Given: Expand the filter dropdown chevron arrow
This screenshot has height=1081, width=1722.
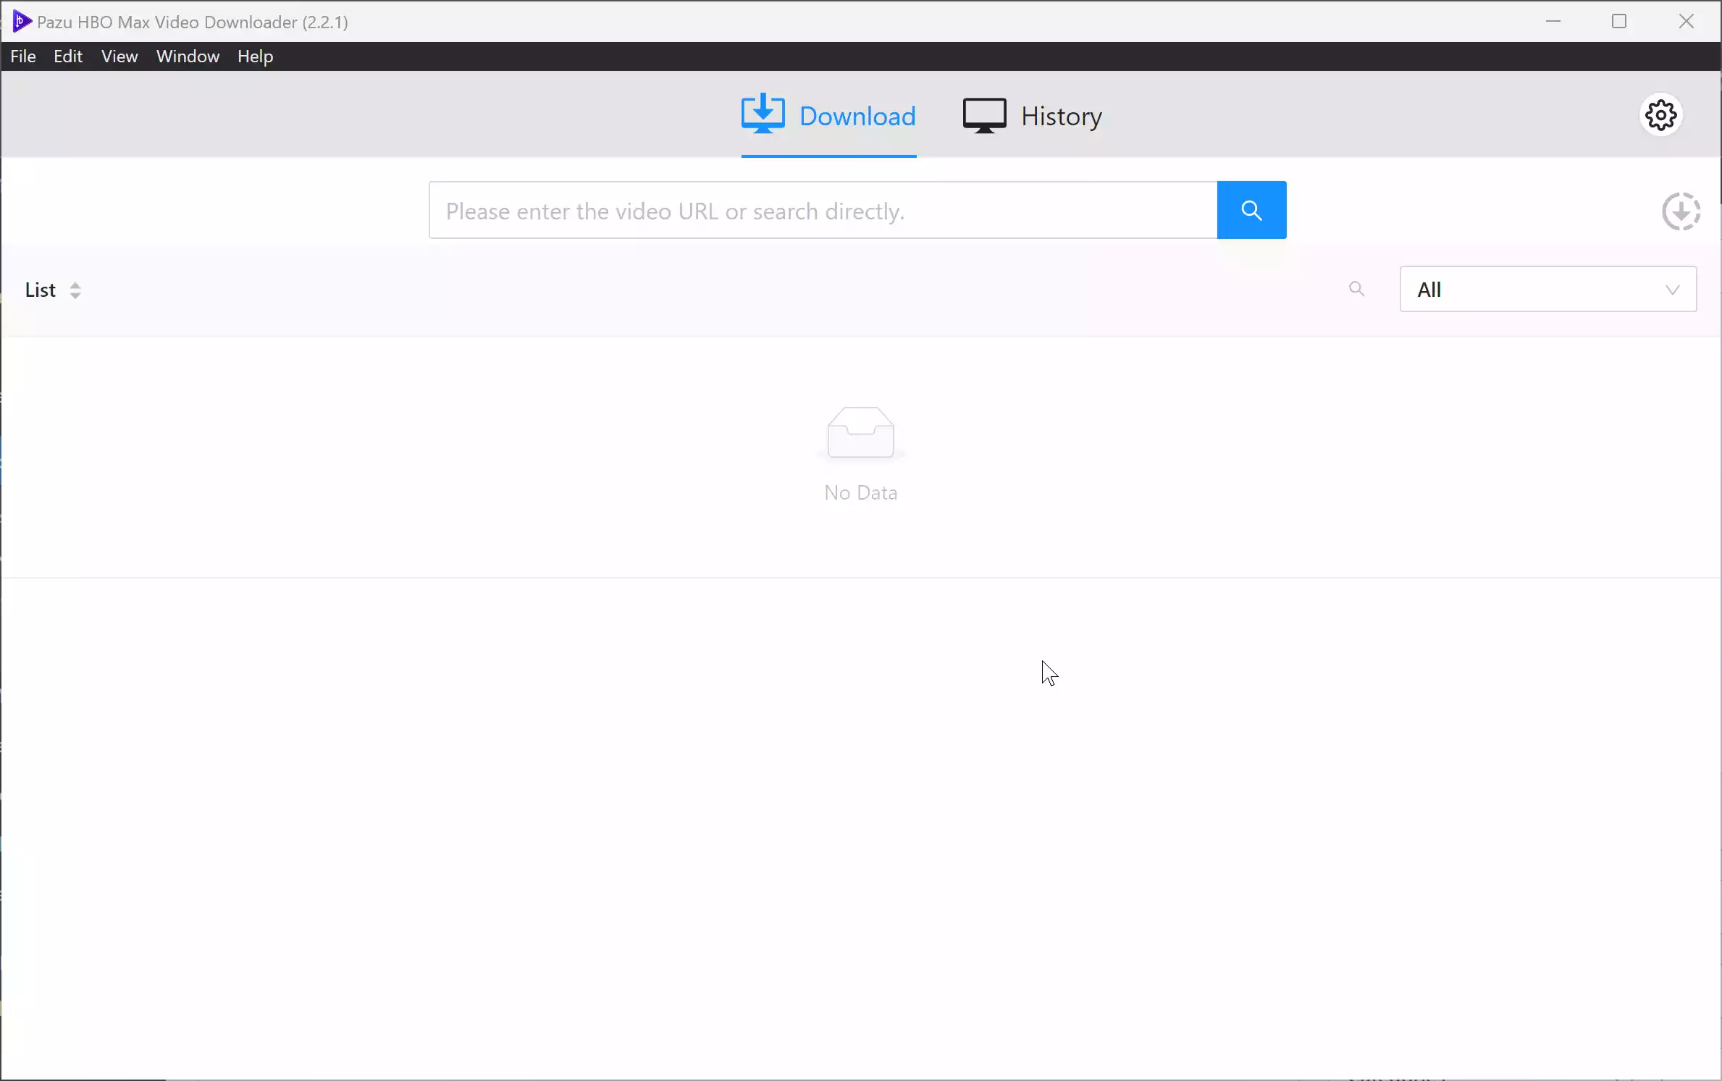Looking at the screenshot, I should coord(1672,290).
